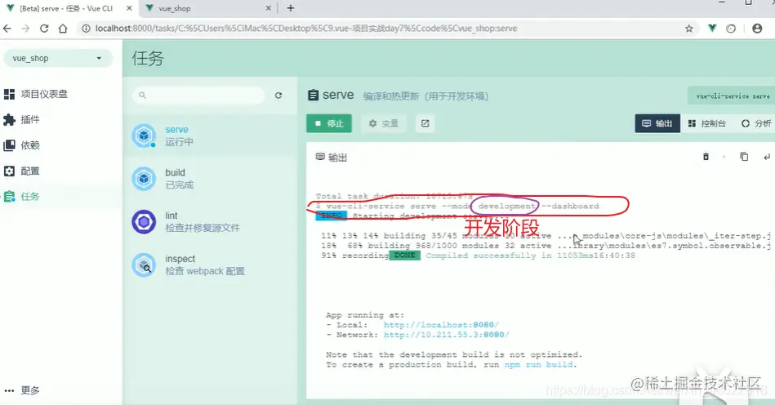
Task: Reload the browser page
Action: tap(44, 29)
